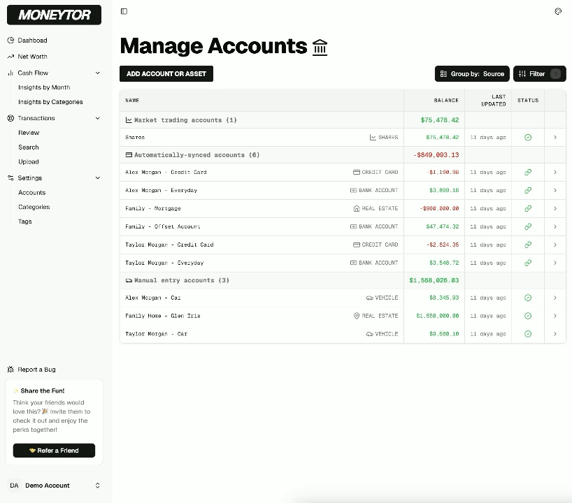Click the sync link icon on Family - Mortgage row
The image size is (572, 503).
pos(528,208)
